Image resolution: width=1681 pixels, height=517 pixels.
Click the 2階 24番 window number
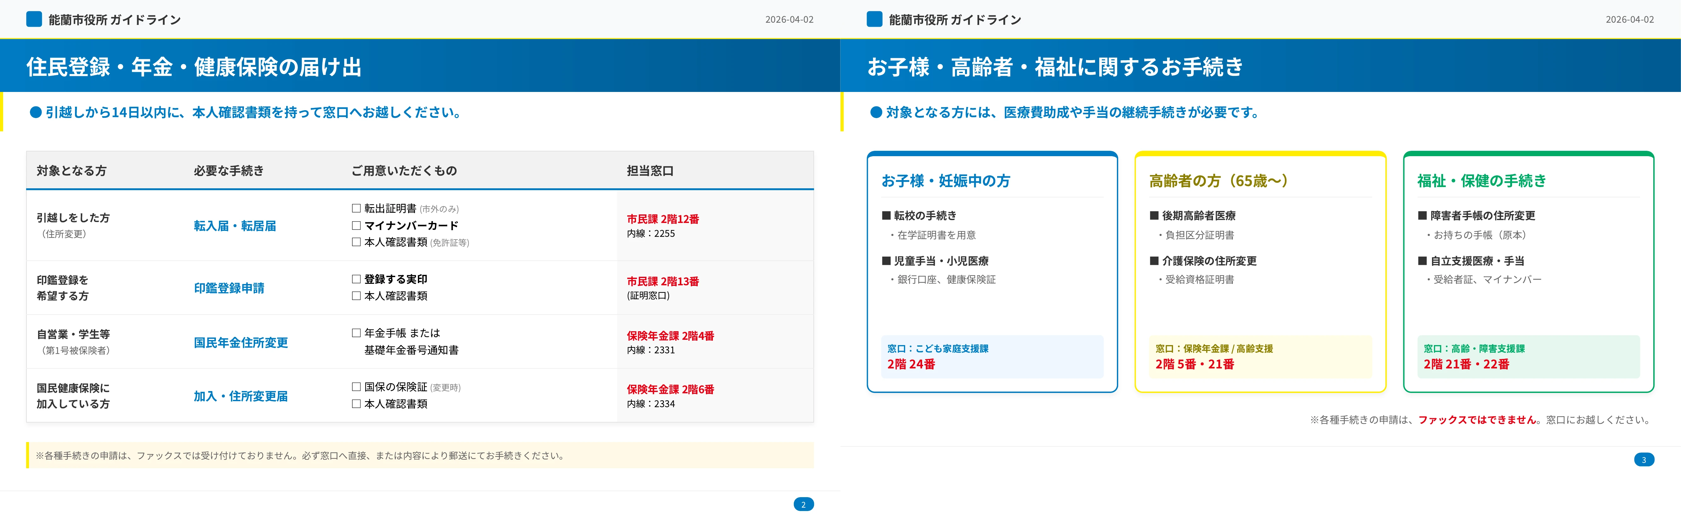(911, 364)
